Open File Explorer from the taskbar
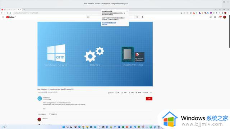Image resolution: width=230 pixels, height=129 pixels. click(x=87, y=127)
